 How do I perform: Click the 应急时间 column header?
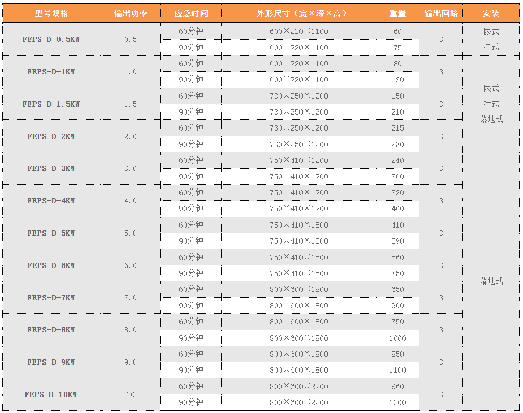point(191,13)
